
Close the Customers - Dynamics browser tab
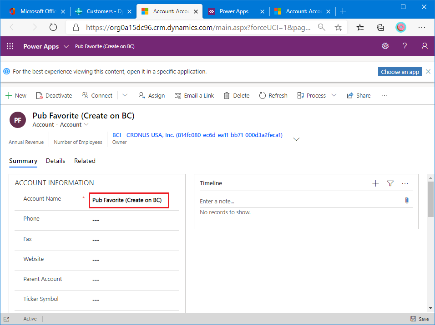pyautogui.click(x=129, y=11)
